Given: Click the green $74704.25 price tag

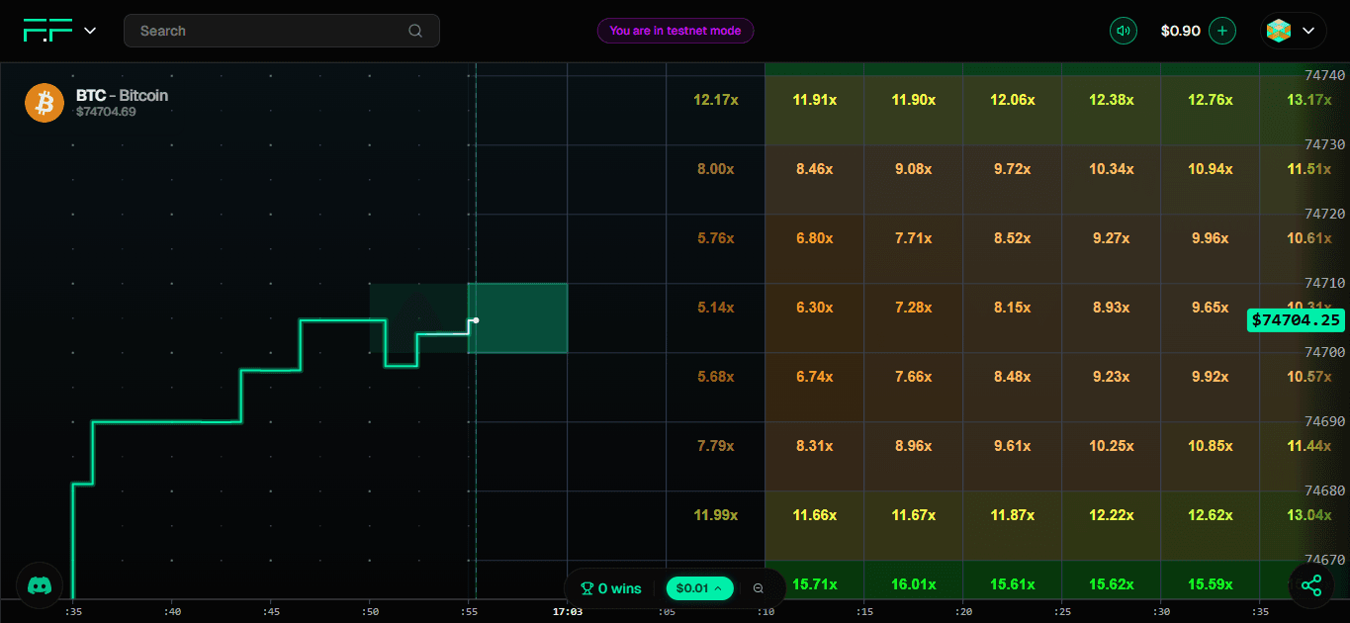Looking at the screenshot, I should [x=1296, y=319].
